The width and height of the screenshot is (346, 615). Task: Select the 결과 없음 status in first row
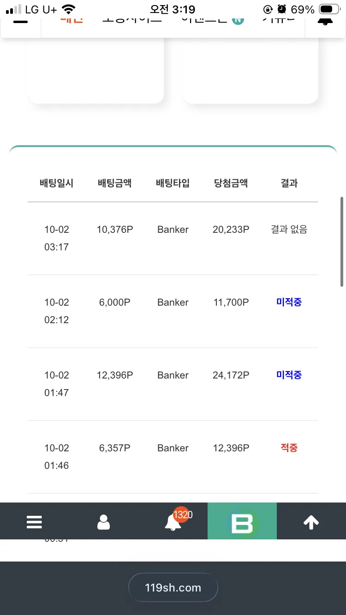pyautogui.click(x=289, y=229)
